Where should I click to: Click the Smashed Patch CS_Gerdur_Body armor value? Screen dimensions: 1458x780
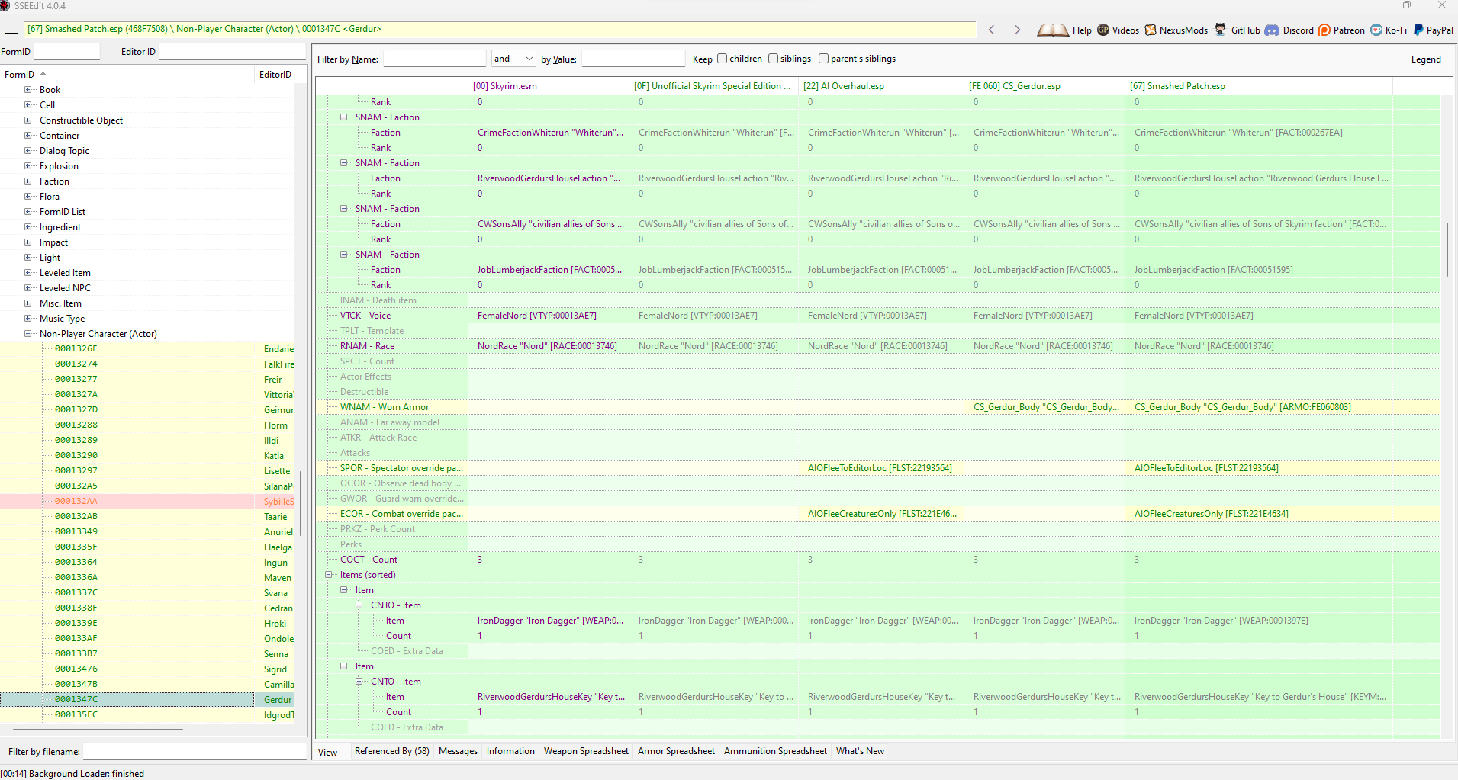(1242, 407)
